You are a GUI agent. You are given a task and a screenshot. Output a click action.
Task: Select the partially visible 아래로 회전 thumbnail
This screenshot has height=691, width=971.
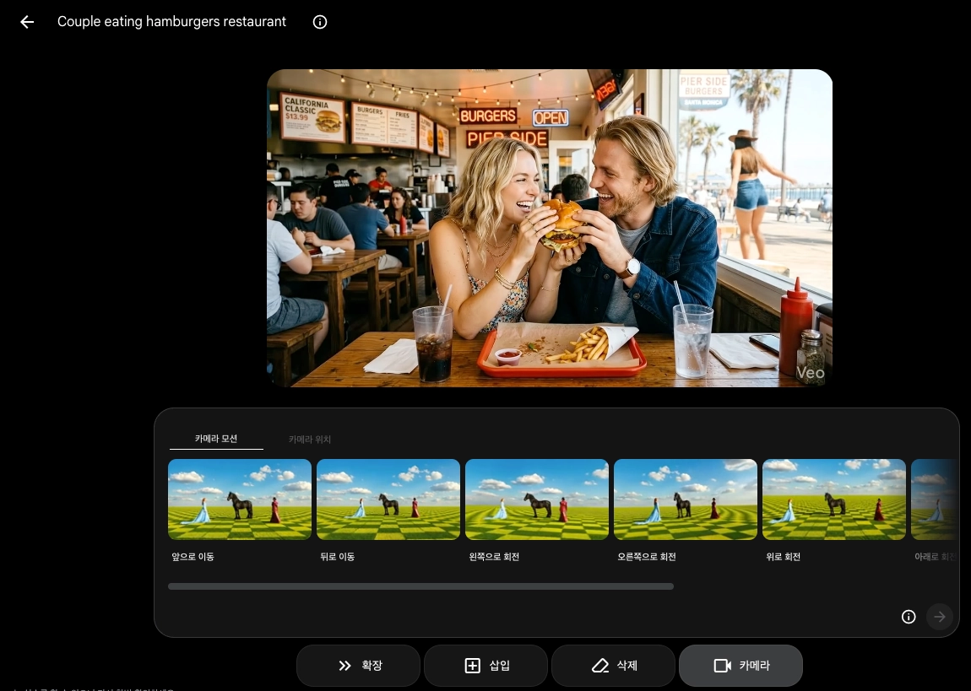tap(935, 499)
